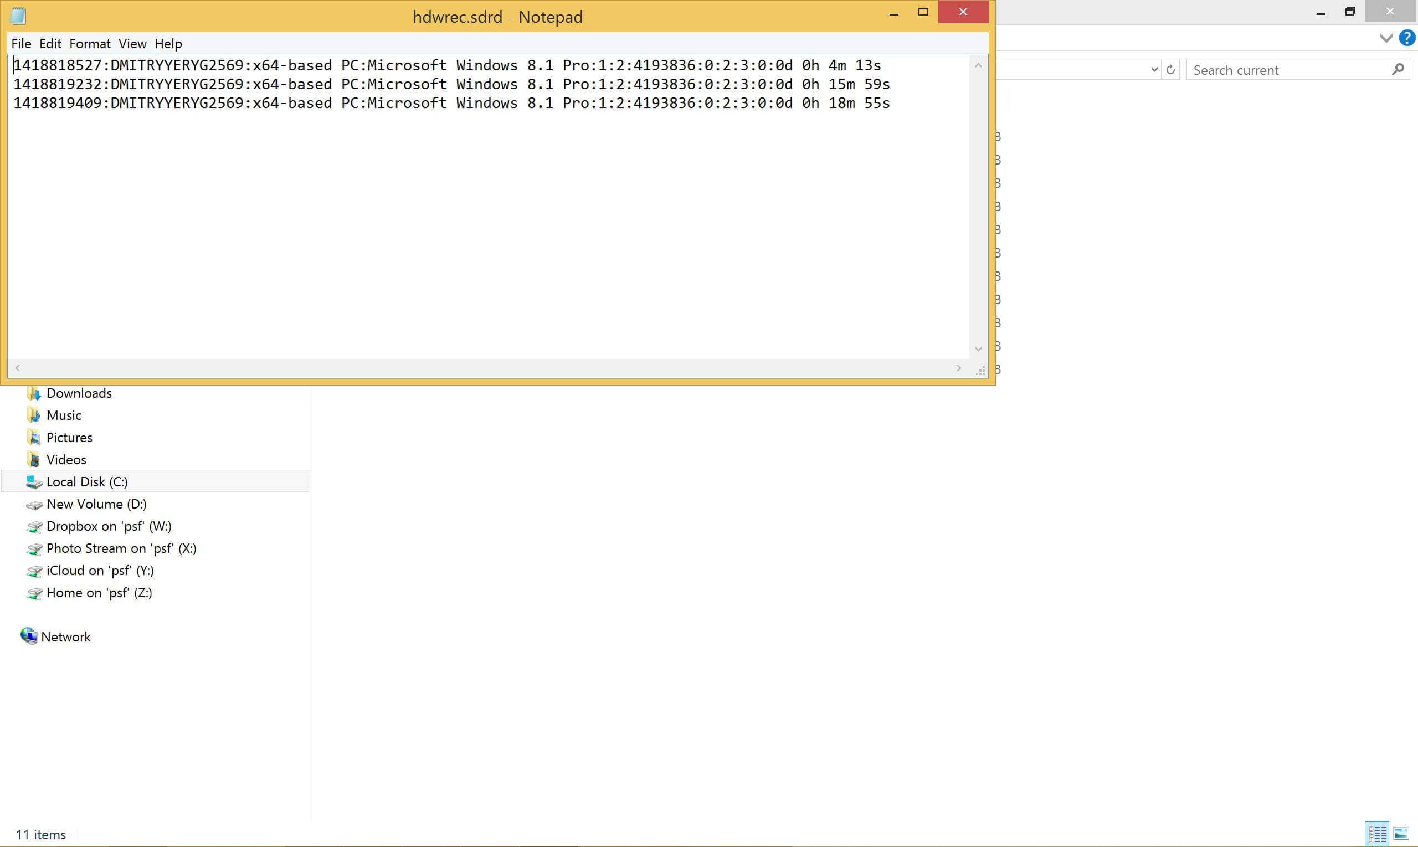Switch Explorer to details view
Image resolution: width=1418 pixels, height=847 pixels.
pos(1377,834)
